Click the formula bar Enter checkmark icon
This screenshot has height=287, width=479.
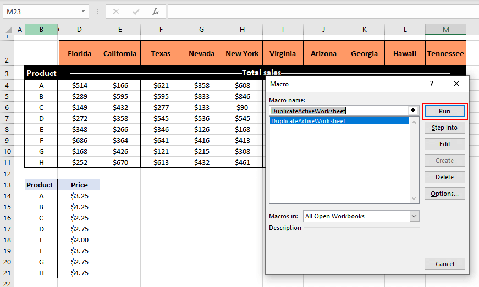136,12
